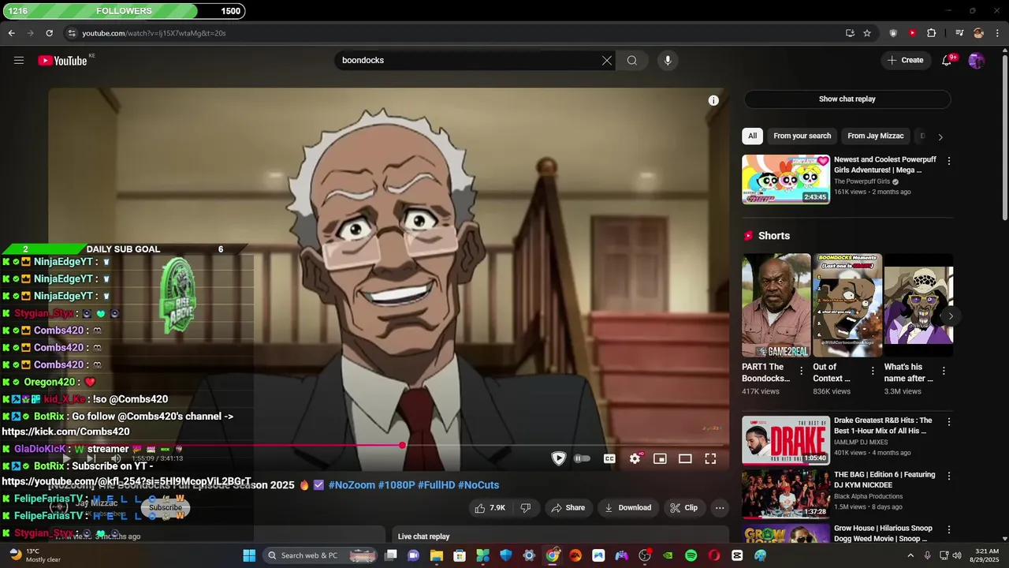This screenshot has height=568, width=1009.
Task: Go back with the browser back arrow
Action: (x=11, y=33)
